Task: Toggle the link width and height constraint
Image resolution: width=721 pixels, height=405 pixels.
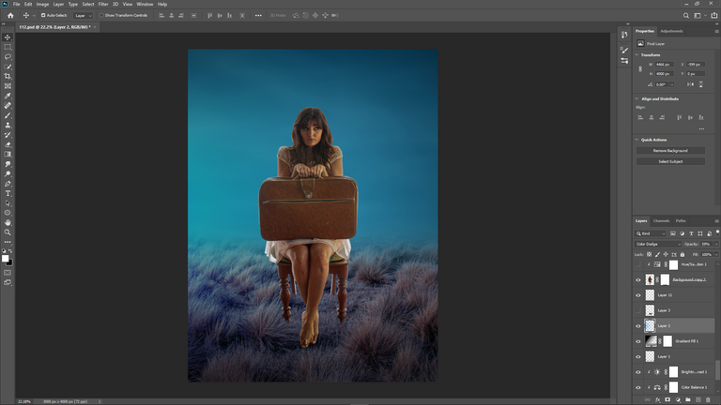Action: [640, 68]
